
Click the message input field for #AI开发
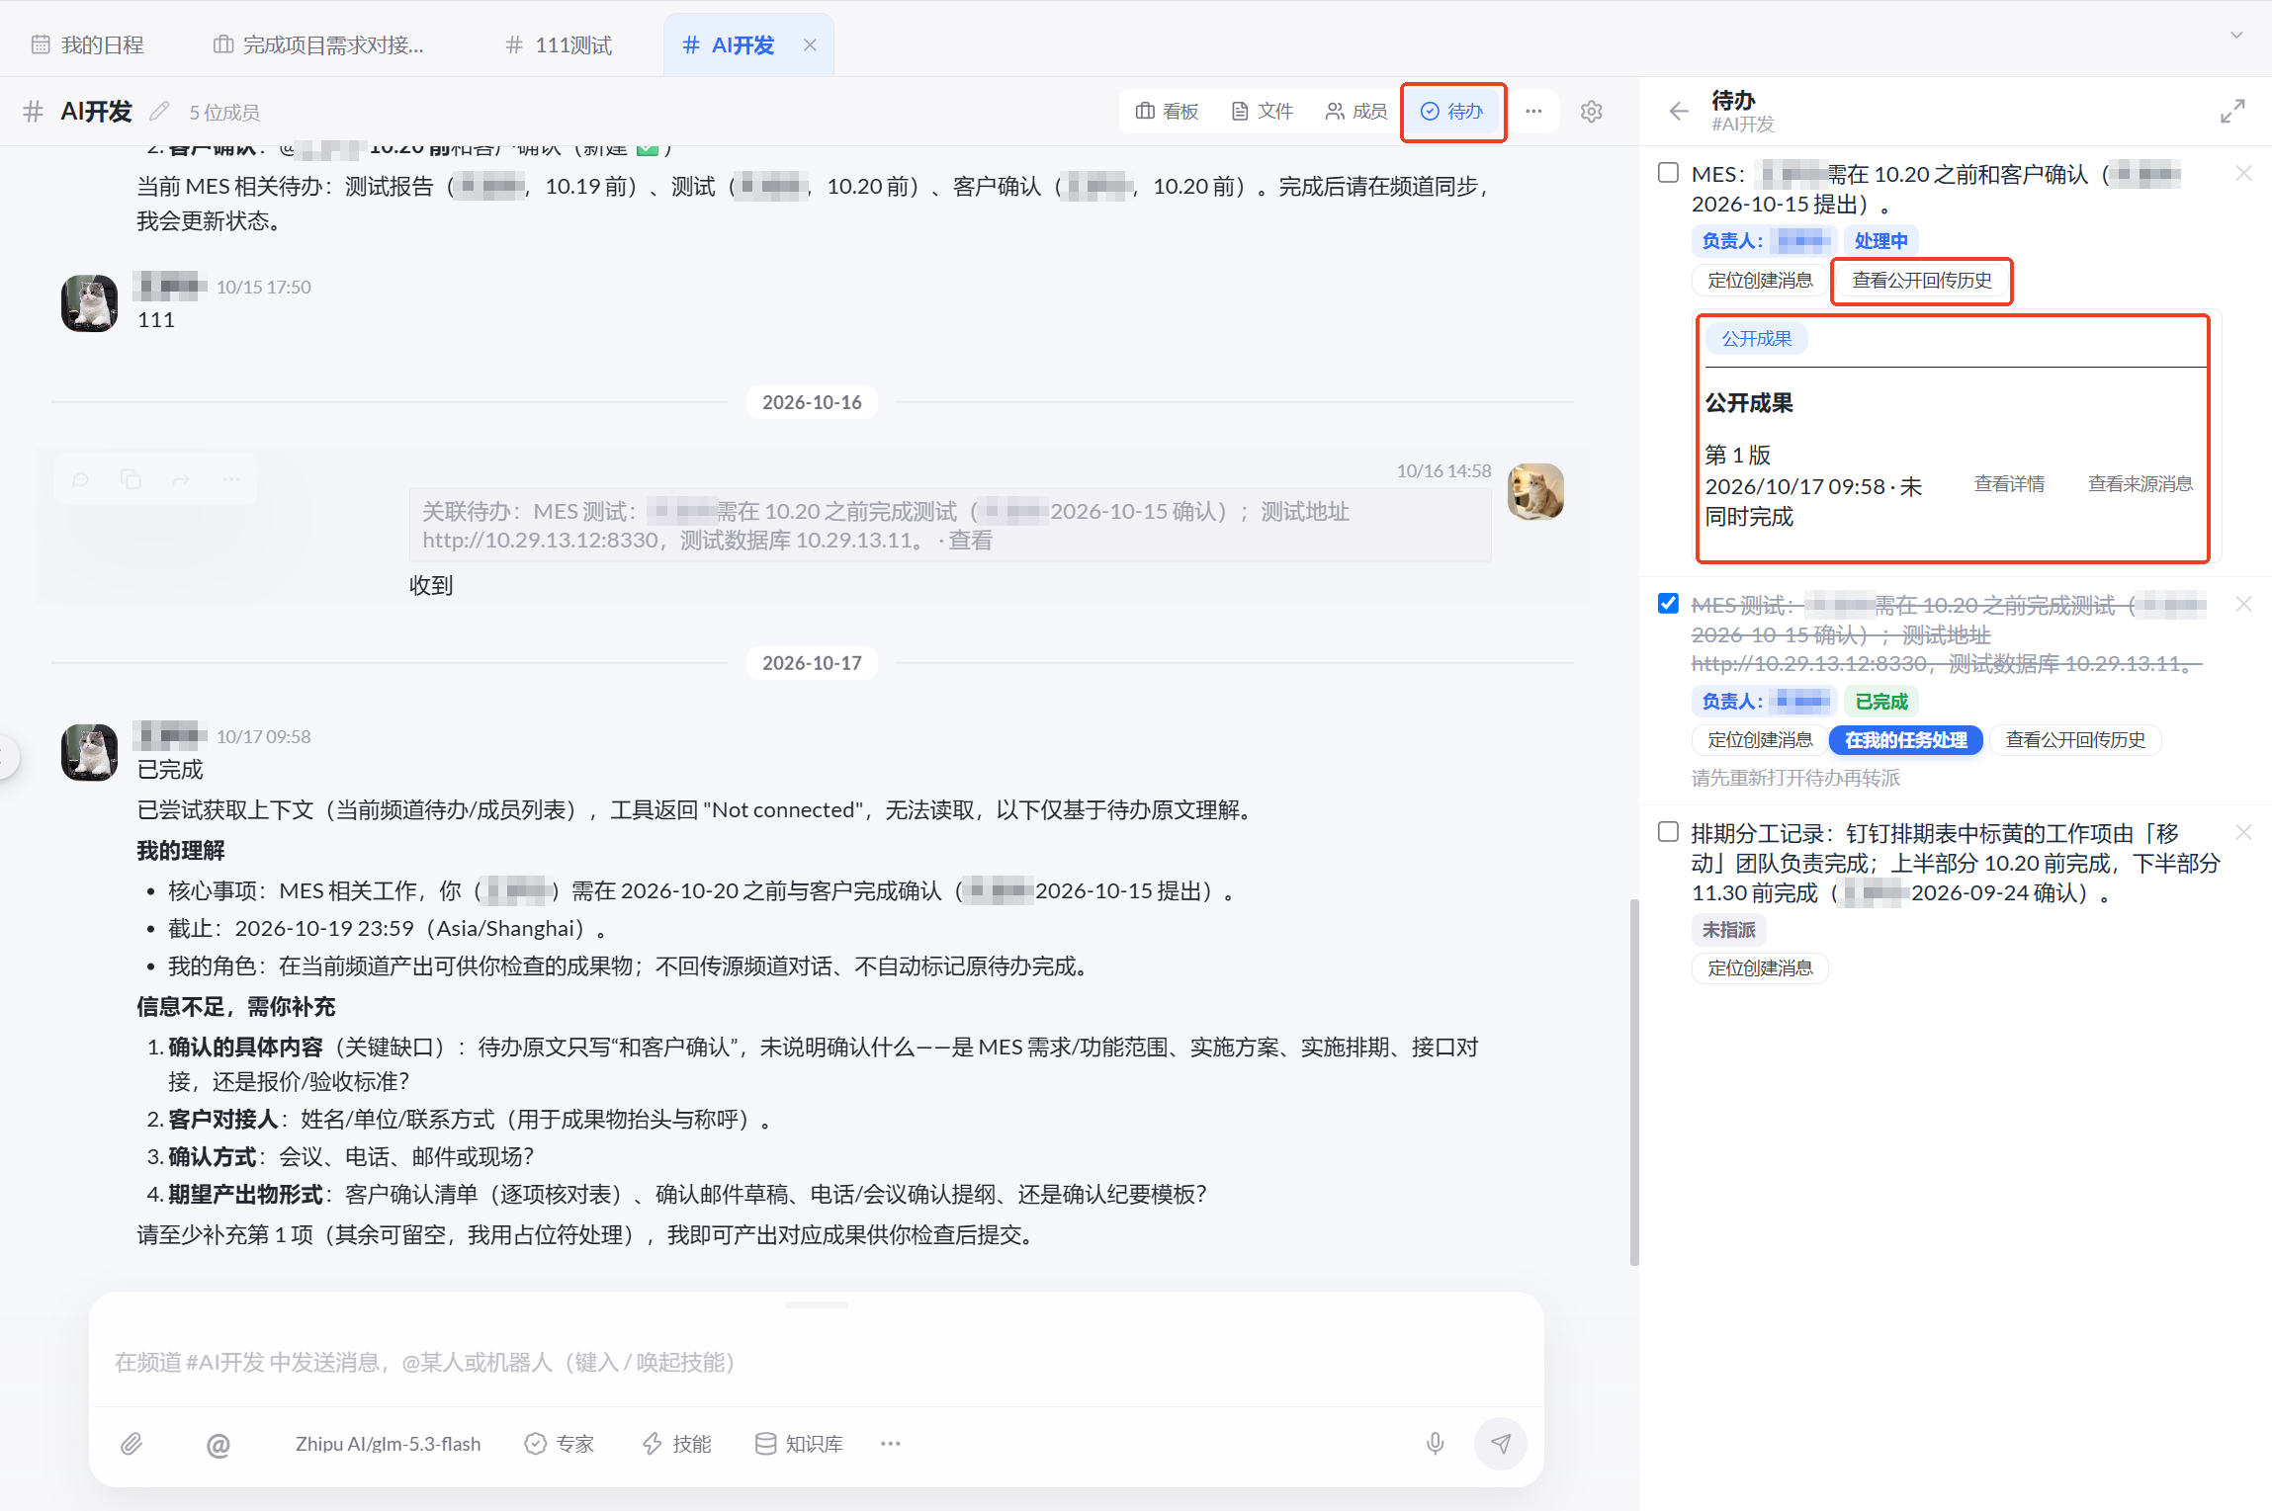(817, 1363)
